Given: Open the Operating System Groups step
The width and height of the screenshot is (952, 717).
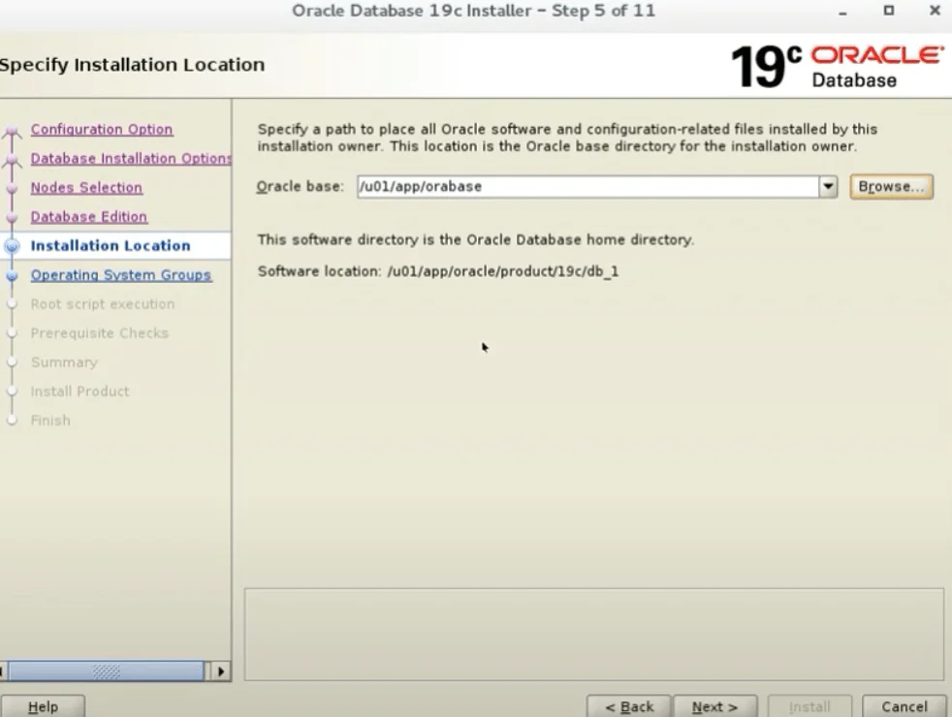Looking at the screenshot, I should pyautogui.click(x=121, y=275).
